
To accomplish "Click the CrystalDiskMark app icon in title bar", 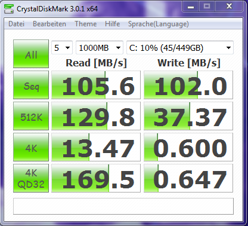I will click(9, 8).
